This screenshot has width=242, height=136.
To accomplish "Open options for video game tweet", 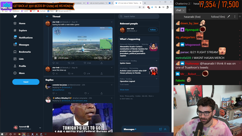I will coord(112,22).
